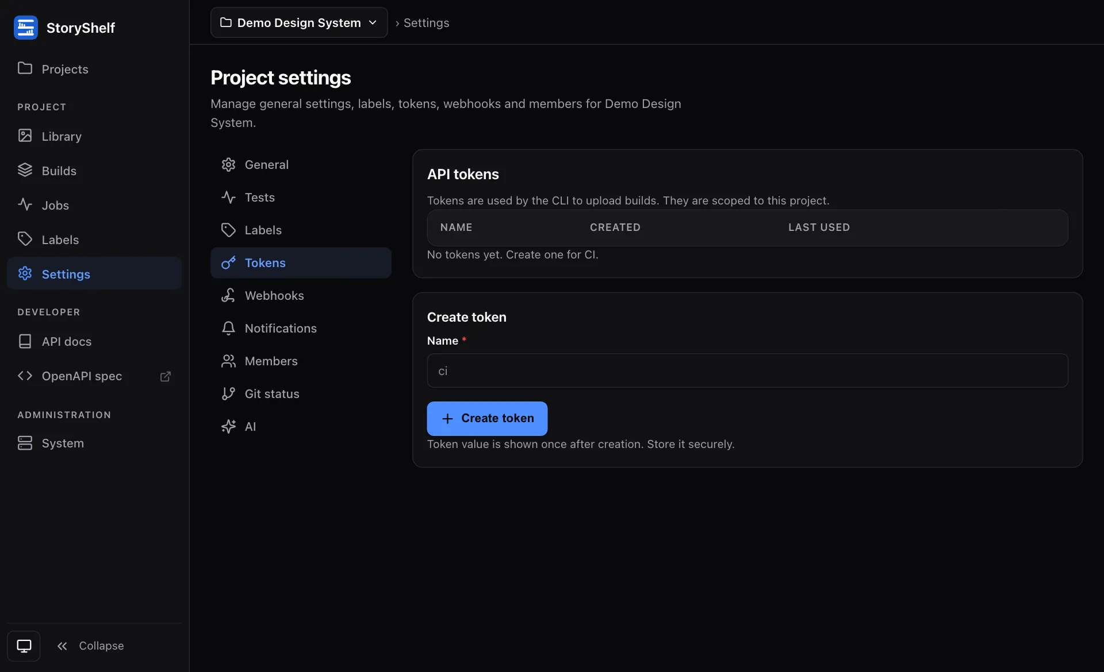The image size is (1104, 672).
Task: Collapse the sidebar
Action: (x=90, y=646)
